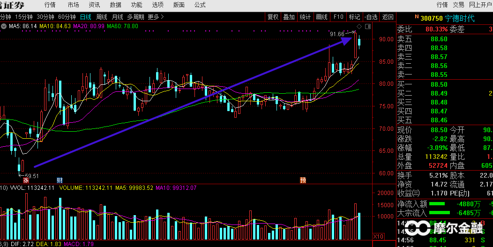
Task: Open the red 涨 marker under the chart
Action: [x=26, y=180]
